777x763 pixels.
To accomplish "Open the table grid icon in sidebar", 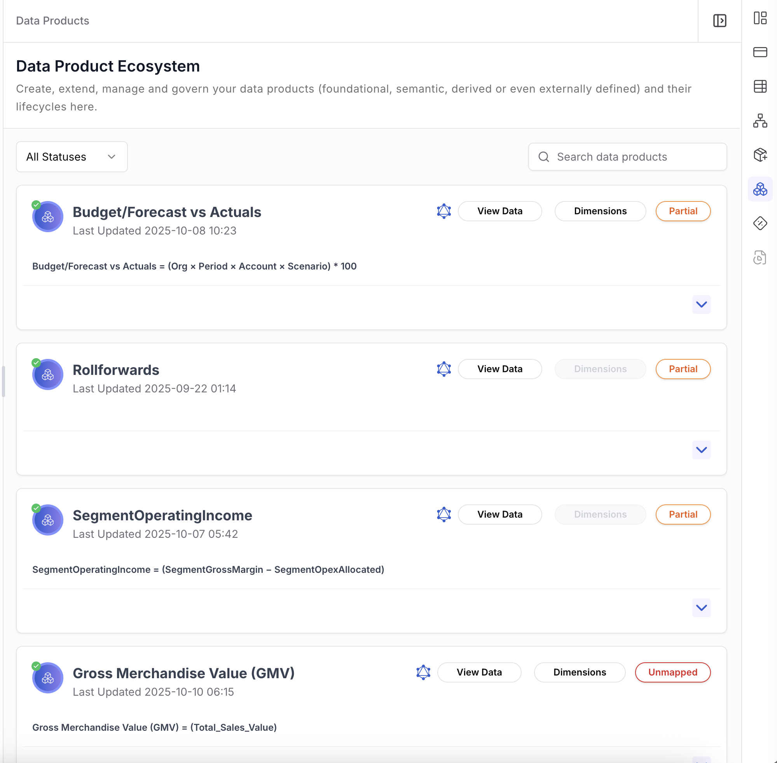I will click(x=760, y=86).
